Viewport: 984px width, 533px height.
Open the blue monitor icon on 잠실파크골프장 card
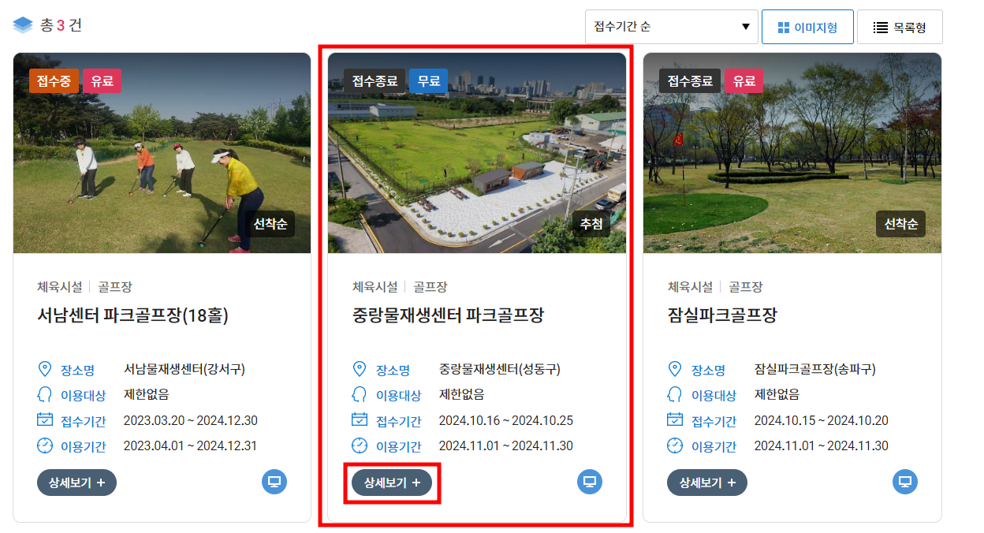point(904,482)
